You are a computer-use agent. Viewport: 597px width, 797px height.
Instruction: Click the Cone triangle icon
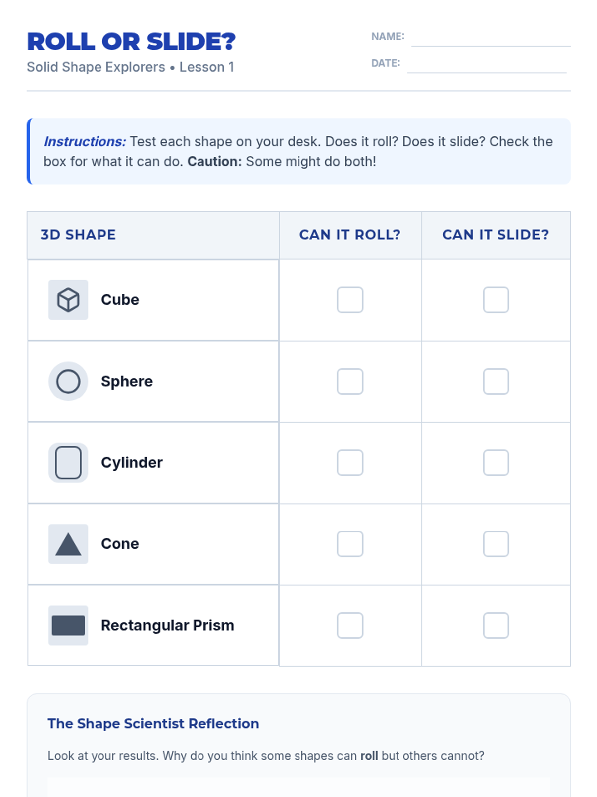tap(68, 544)
